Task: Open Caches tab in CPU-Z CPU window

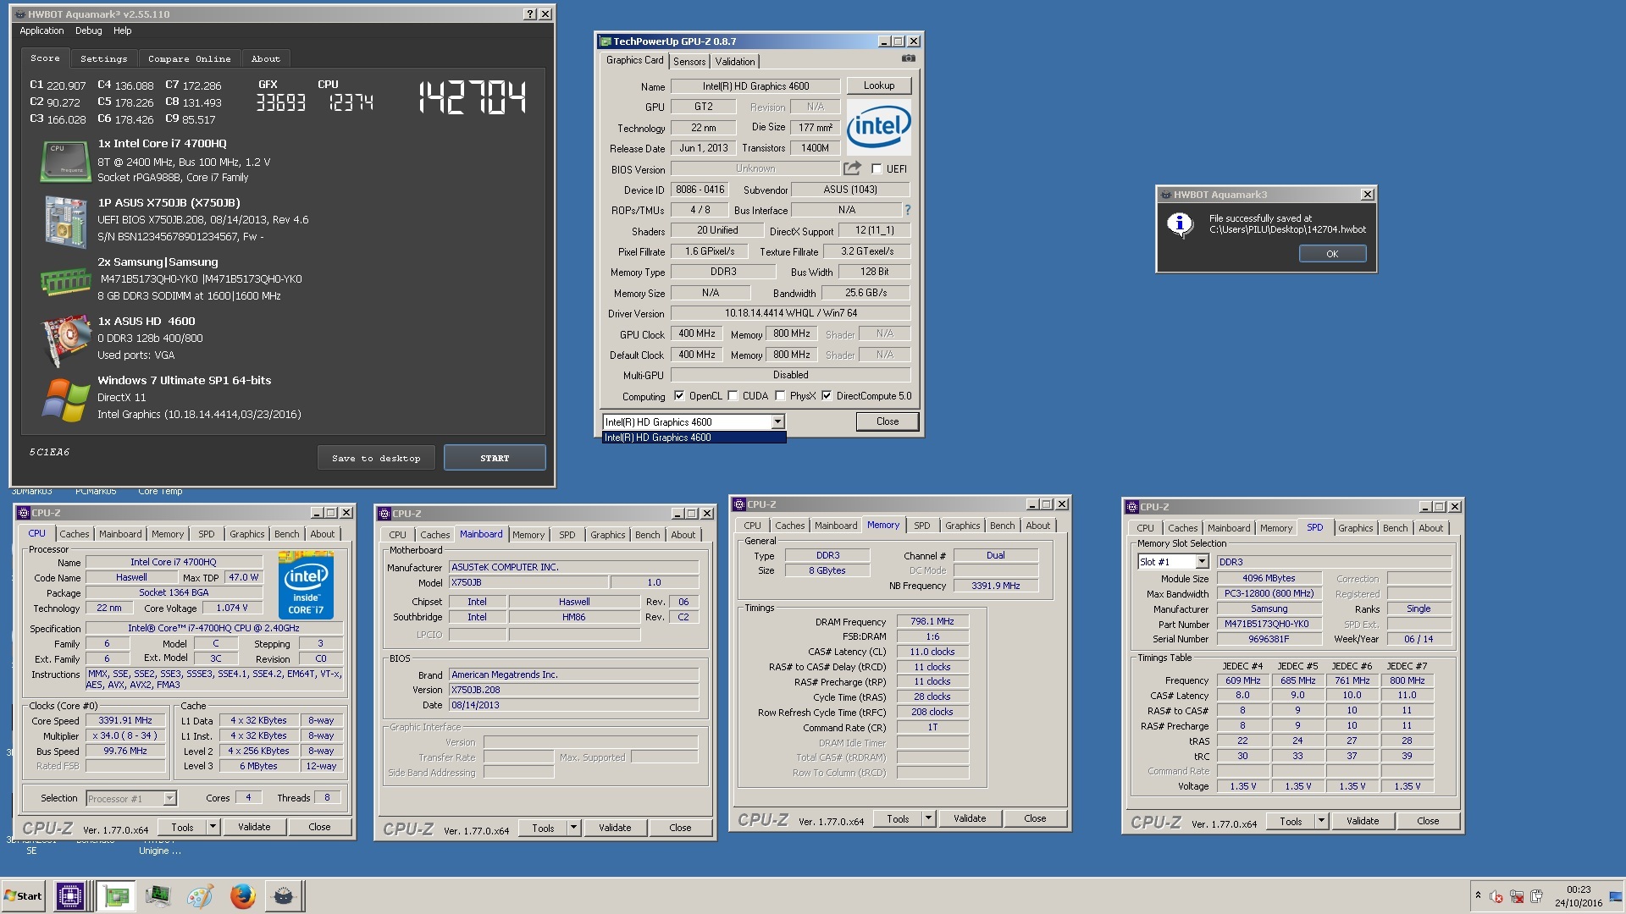Action: pos(74,534)
